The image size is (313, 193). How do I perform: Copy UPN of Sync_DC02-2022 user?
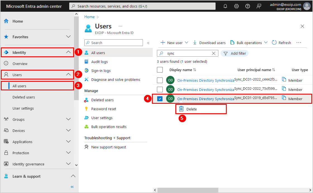[284, 88]
